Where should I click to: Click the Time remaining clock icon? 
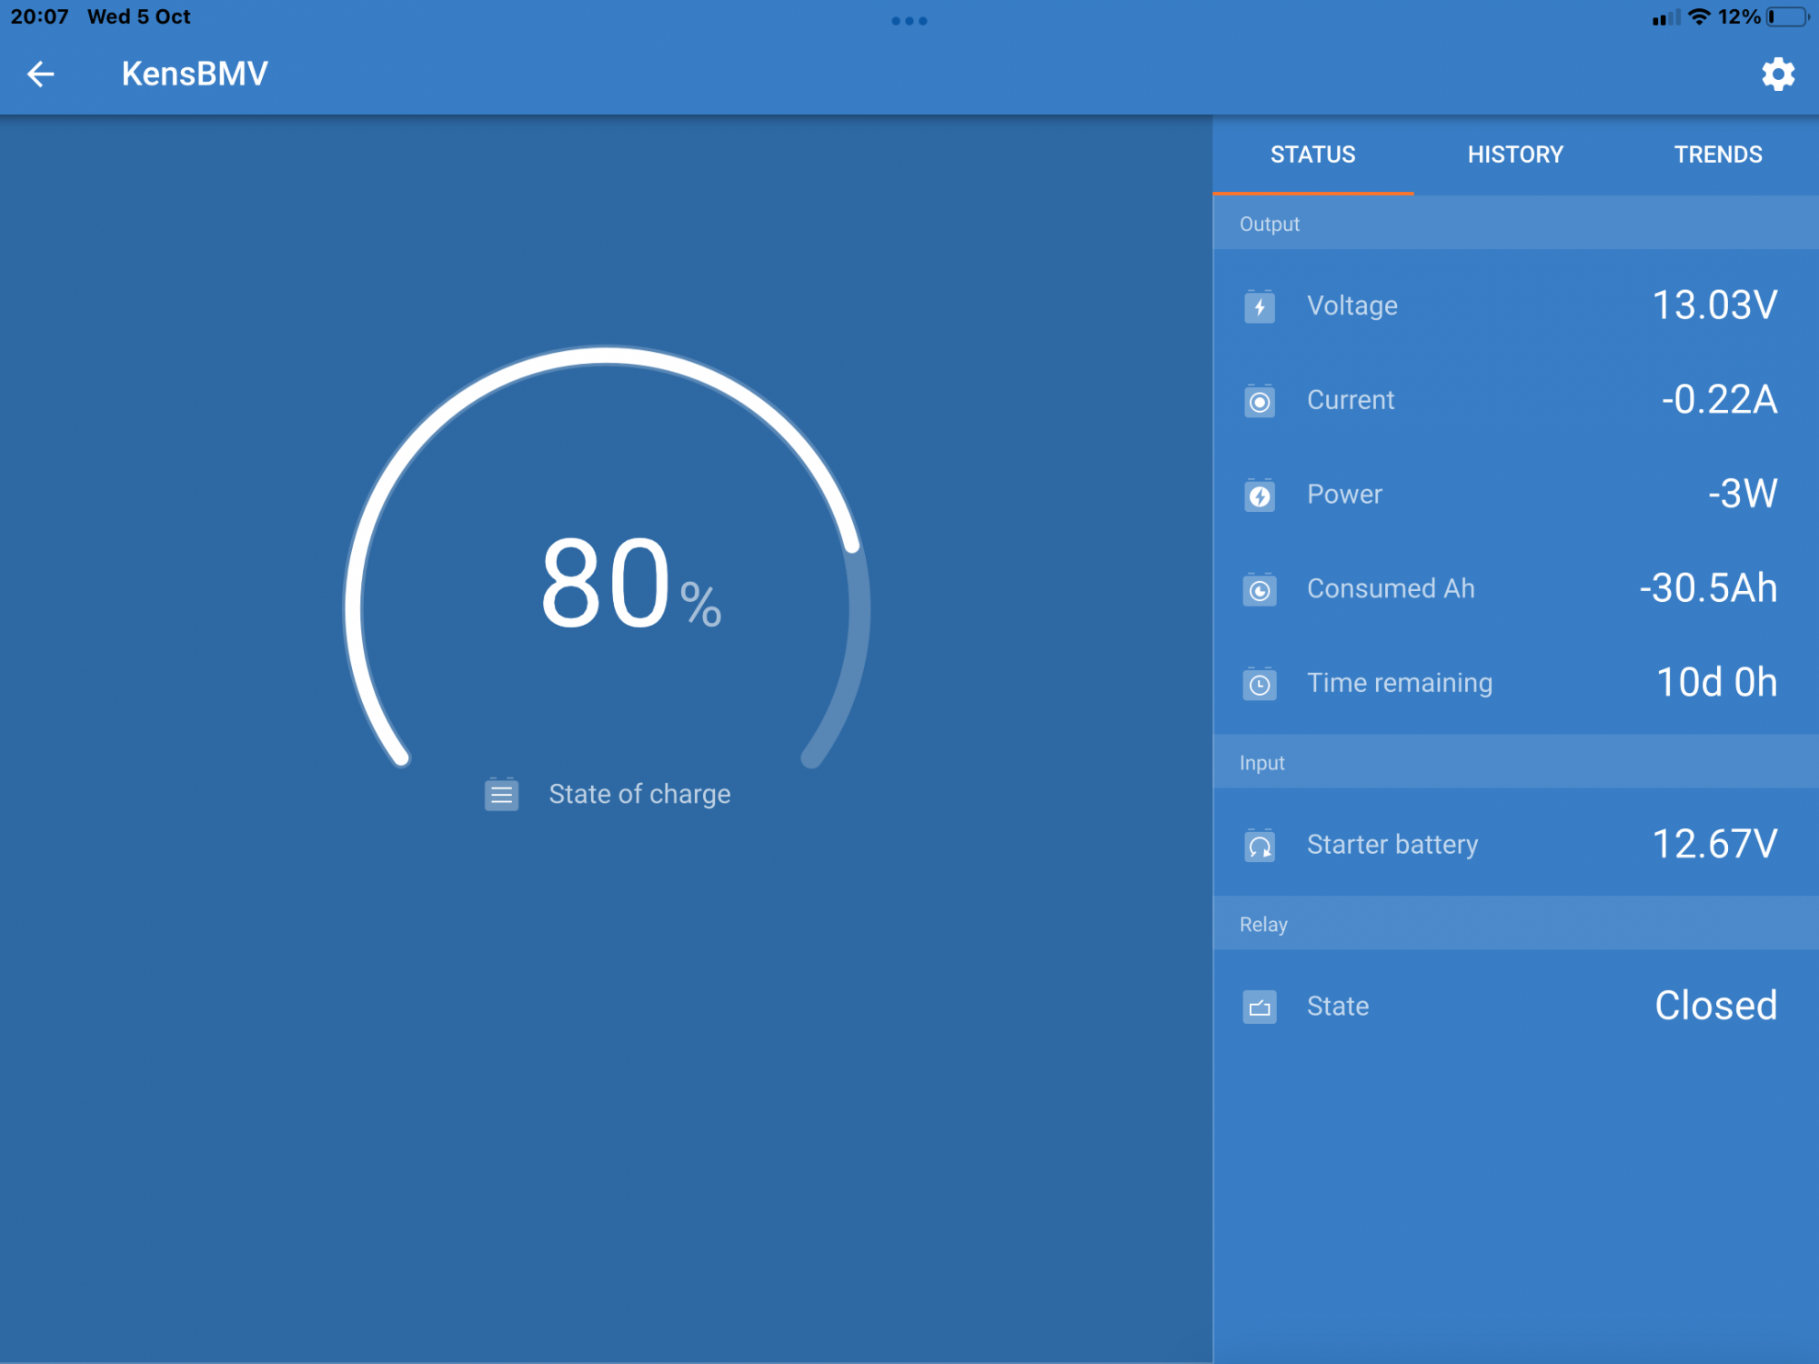[x=1260, y=684]
